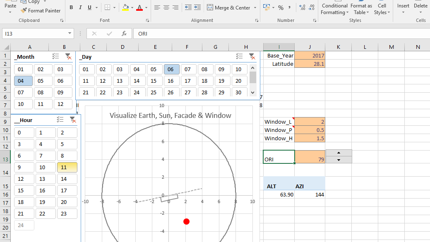The image size is (430, 242).
Task: Click the Format Painter tool
Action: coord(40,10)
